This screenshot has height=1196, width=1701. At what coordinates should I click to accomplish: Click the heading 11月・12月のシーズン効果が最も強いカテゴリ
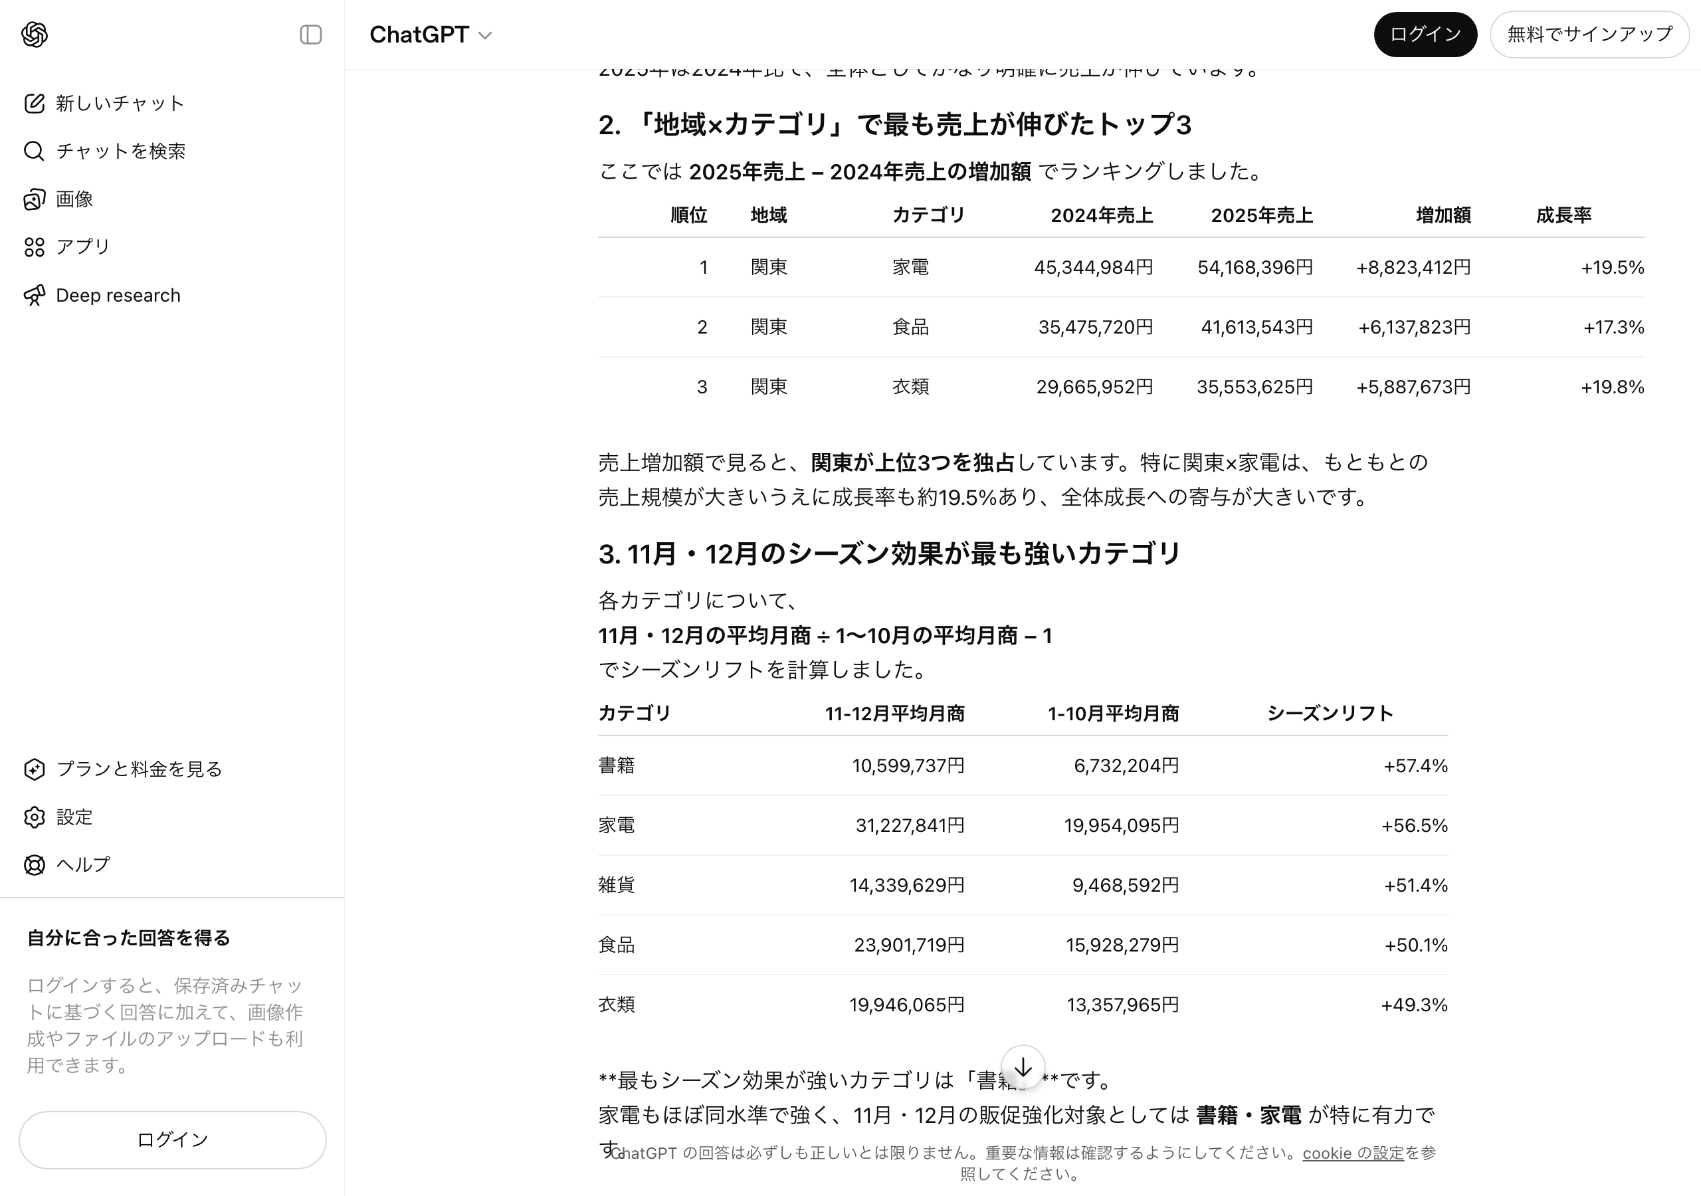tap(889, 553)
